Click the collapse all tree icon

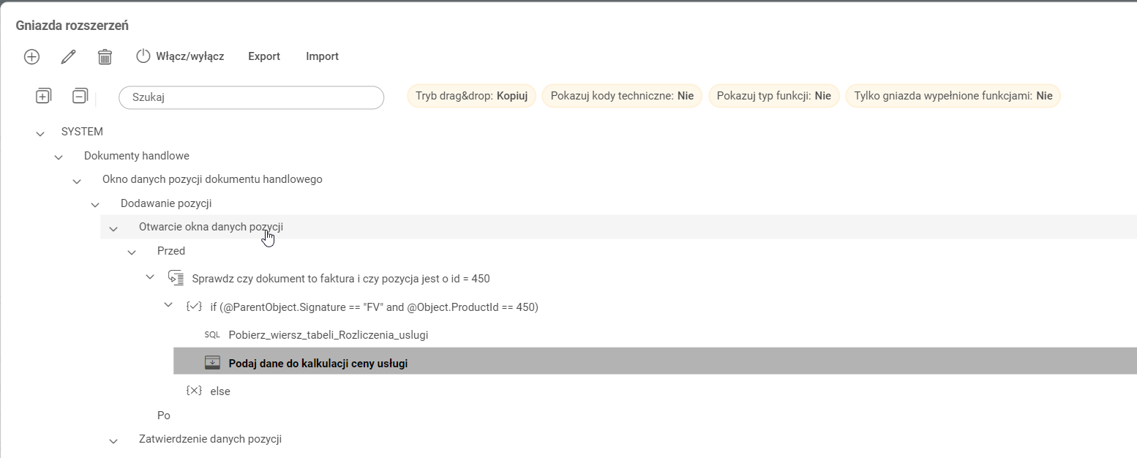coord(80,96)
